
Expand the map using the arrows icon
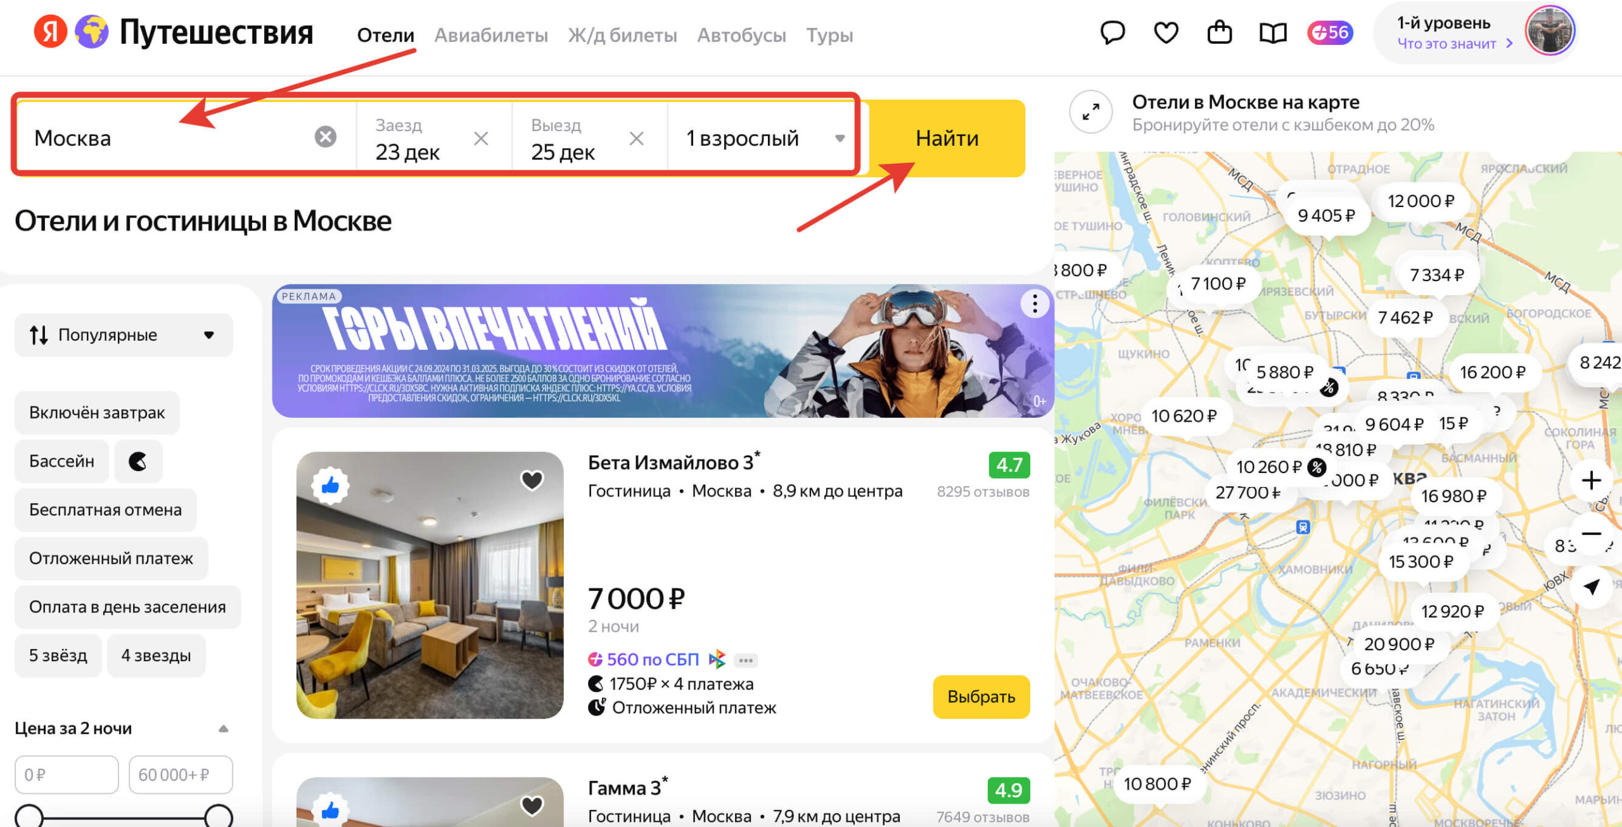[1091, 112]
